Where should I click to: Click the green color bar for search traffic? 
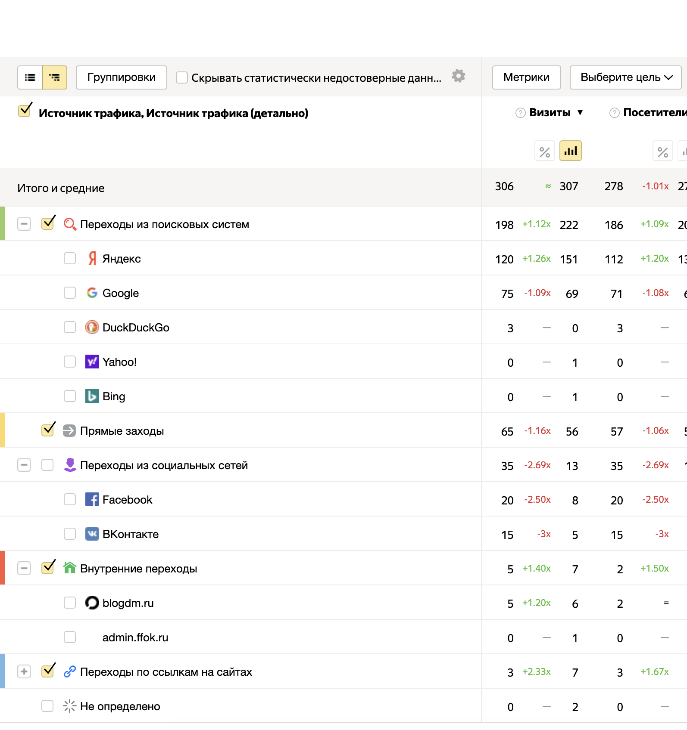point(3,224)
